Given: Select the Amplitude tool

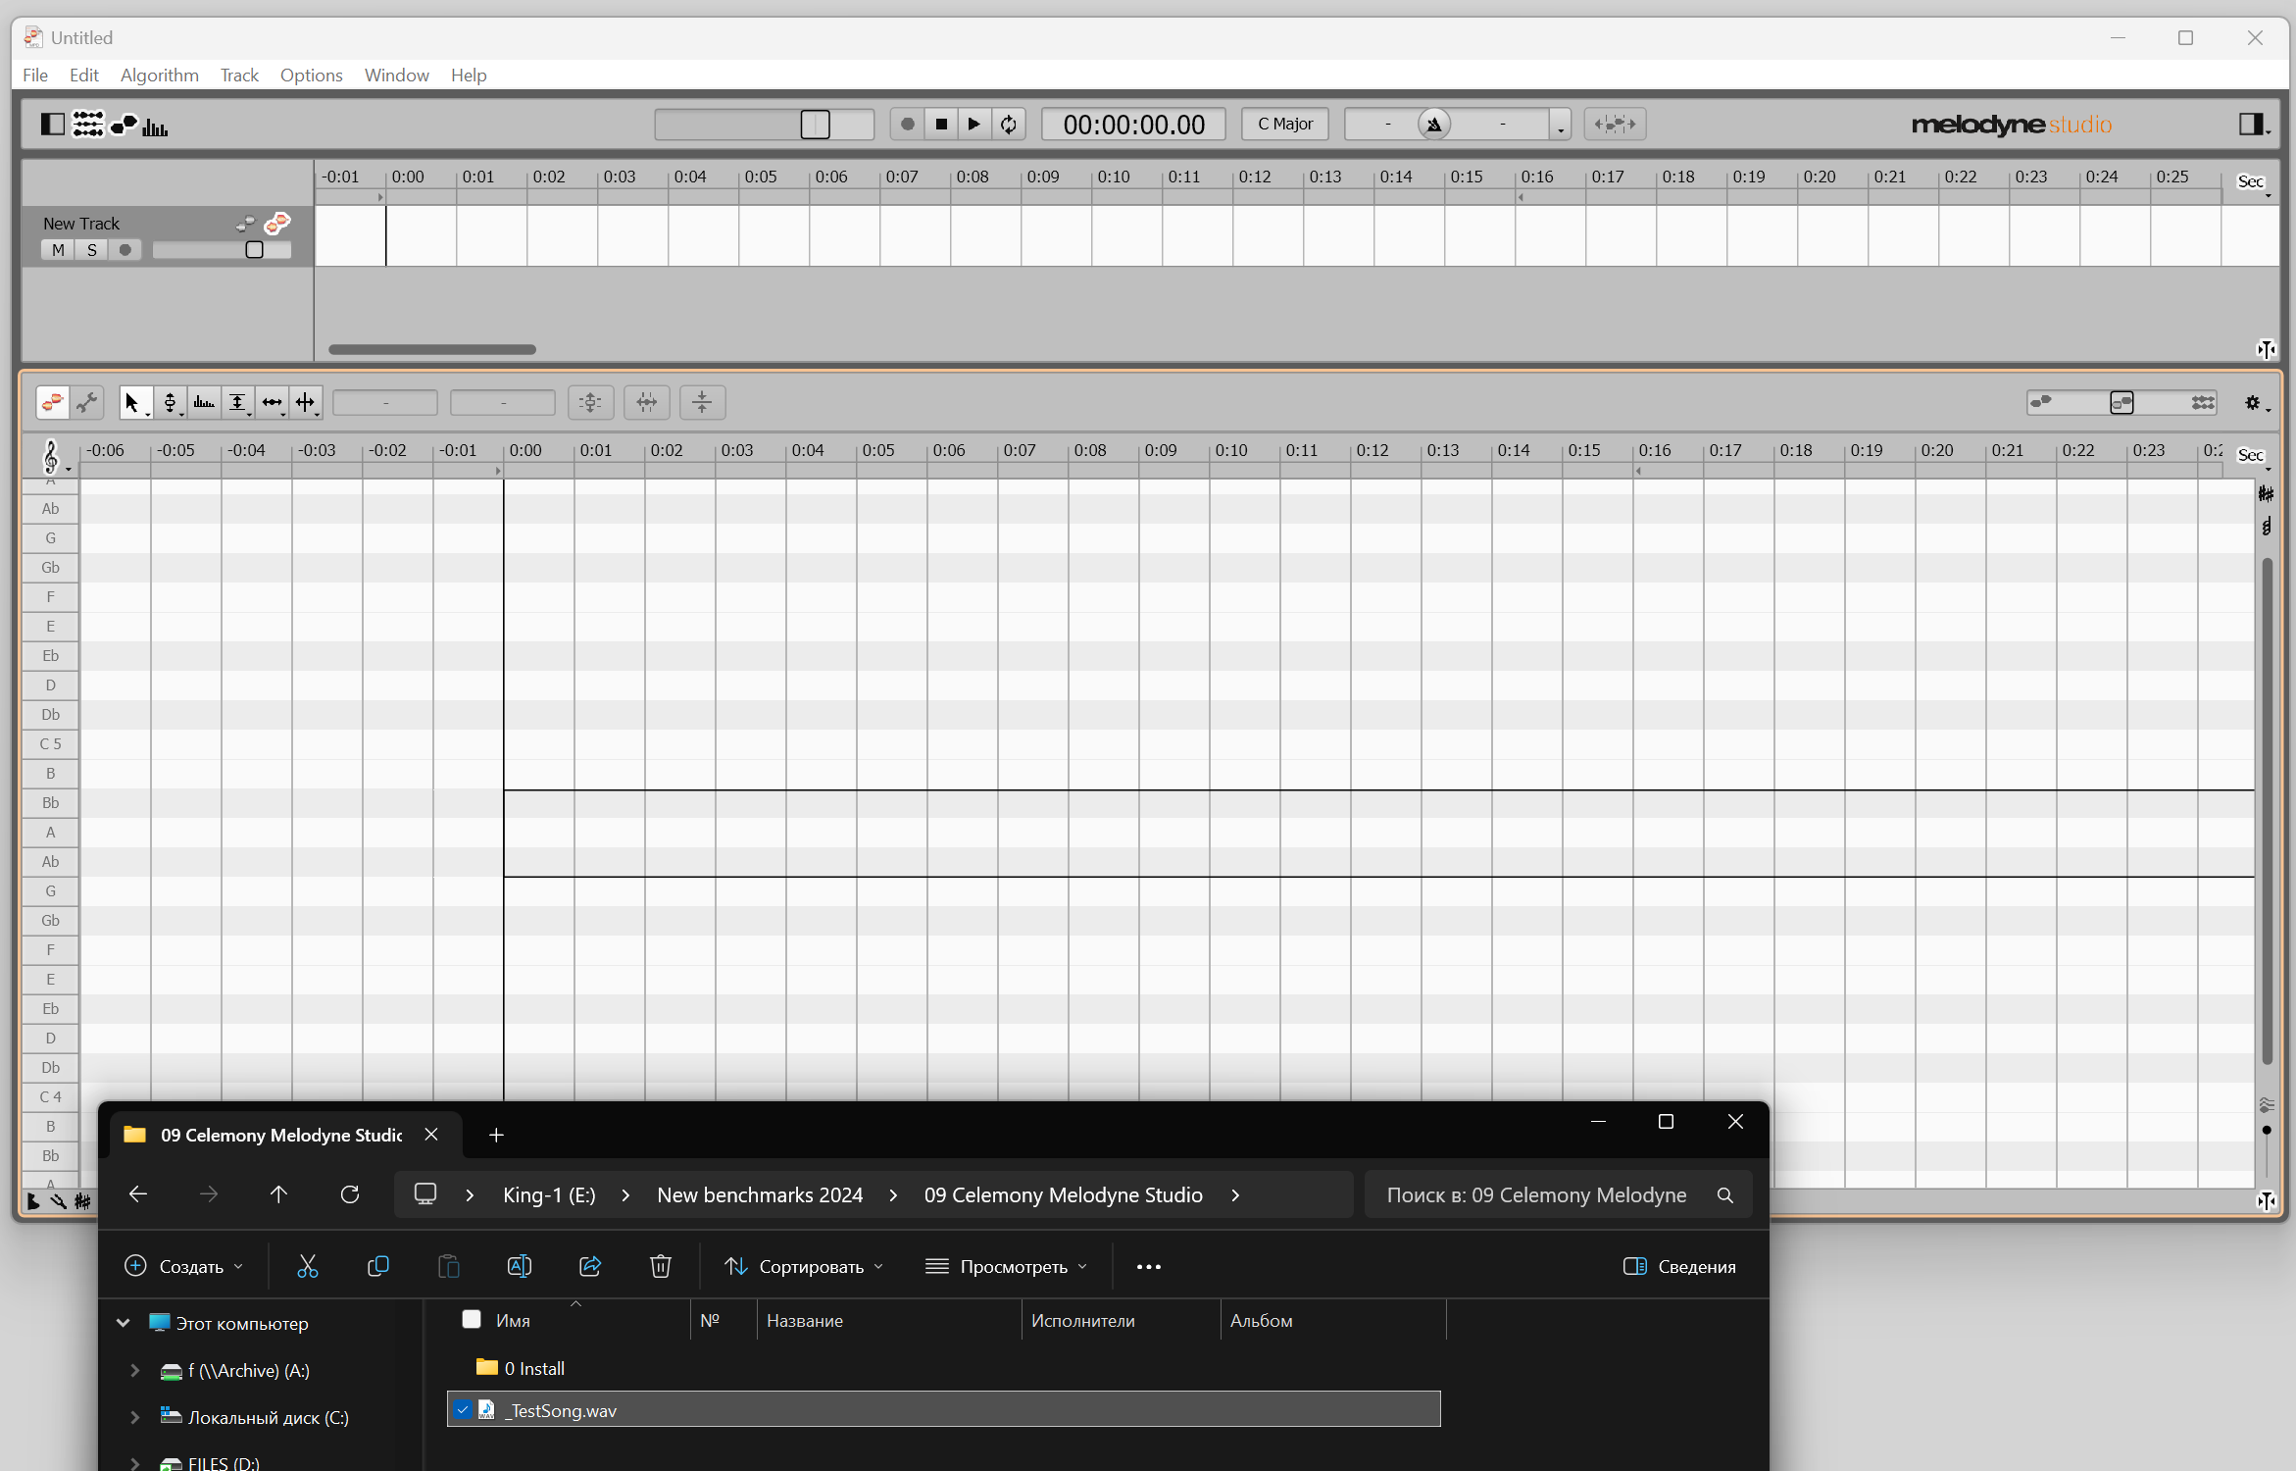Looking at the screenshot, I should click(236, 402).
